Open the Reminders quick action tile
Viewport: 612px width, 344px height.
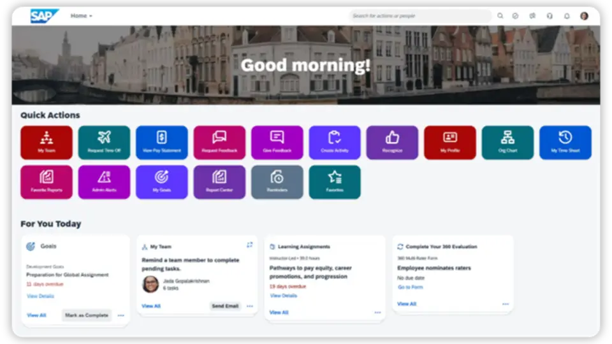(277, 182)
